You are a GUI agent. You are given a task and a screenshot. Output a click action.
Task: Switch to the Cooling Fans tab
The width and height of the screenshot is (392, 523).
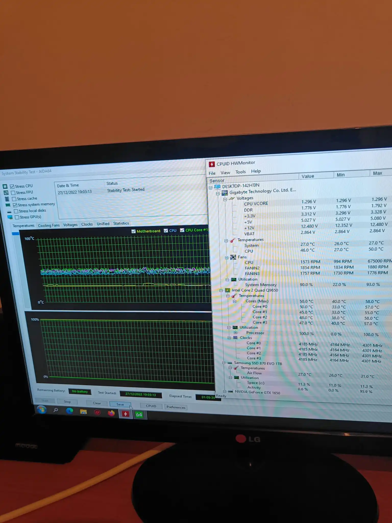coord(49,225)
